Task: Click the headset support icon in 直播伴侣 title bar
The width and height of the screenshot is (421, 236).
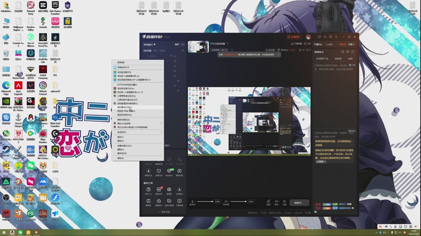Action: pos(325,37)
